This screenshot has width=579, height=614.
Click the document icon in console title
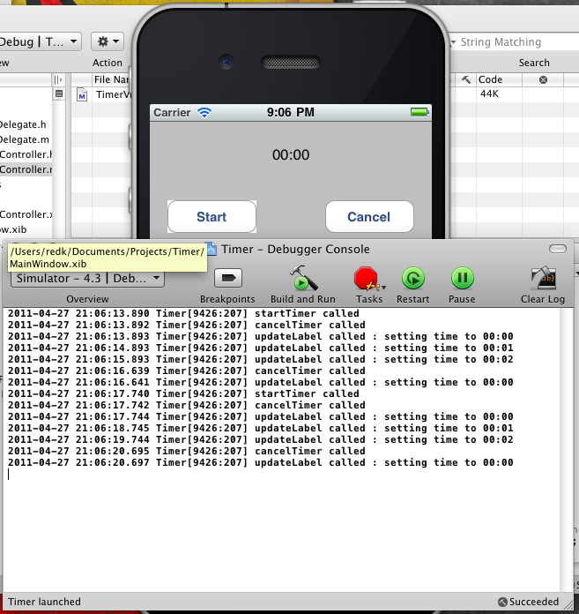pos(212,249)
